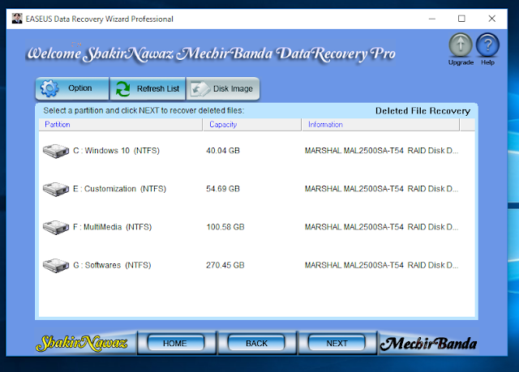The width and height of the screenshot is (519, 372).
Task: Minimize the Data Recovery Wizard window
Action: (432, 19)
